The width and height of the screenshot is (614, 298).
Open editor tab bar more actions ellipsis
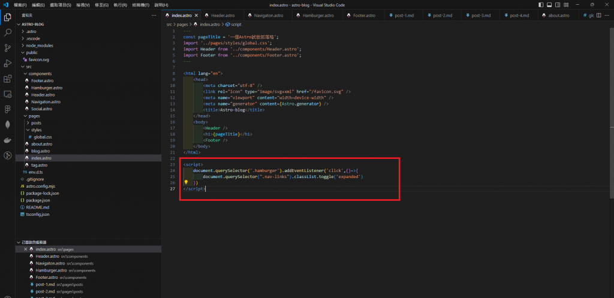click(x=608, y=15)
